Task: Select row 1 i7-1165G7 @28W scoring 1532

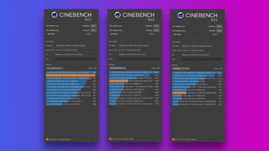Action: click(x=71, y=72)
